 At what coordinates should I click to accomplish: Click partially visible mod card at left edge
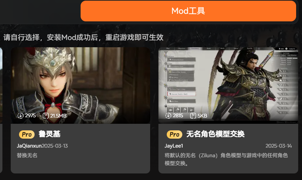coord(1,110)
